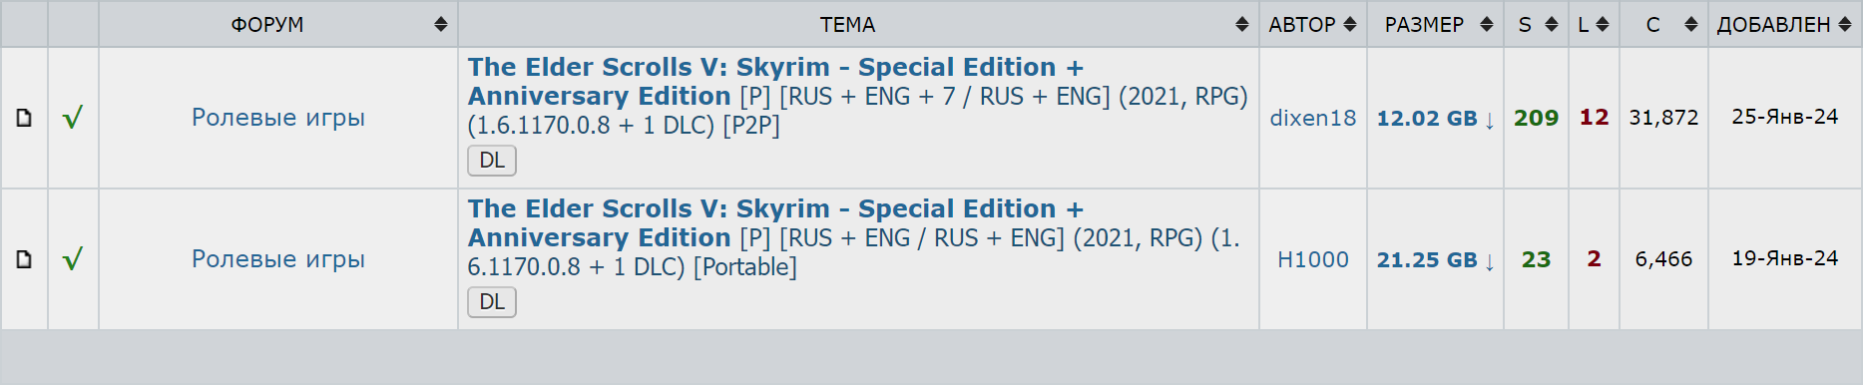This screenshot has width=1863, height=385.
Task: Open Skyrim Anniversary Edition Portable topic link
Action: (775, 223)
